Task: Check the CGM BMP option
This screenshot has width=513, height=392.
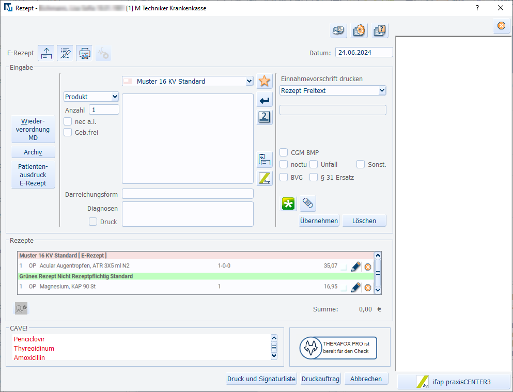Action: [x=284, y=152]
